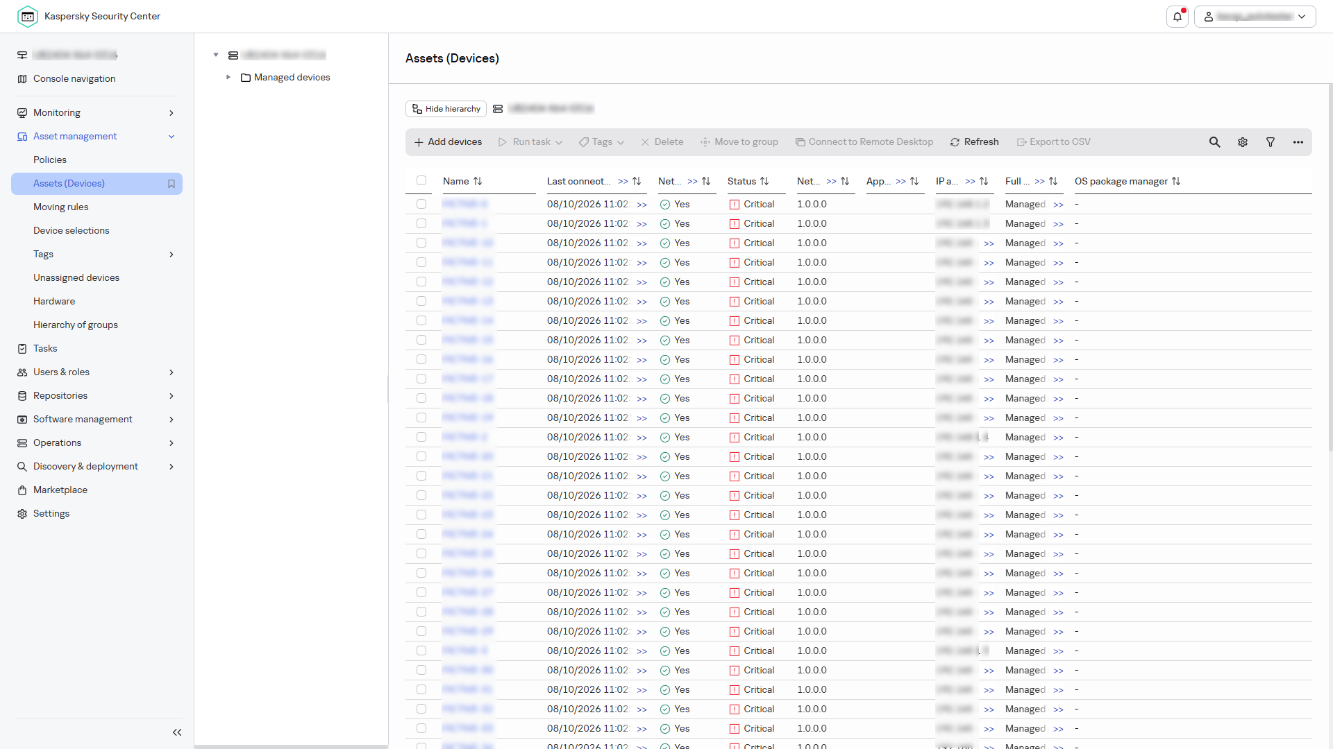The height and width of the screenshot is (749, 1333).
Task: Click the Refresh button
Action: pos(974,142)
